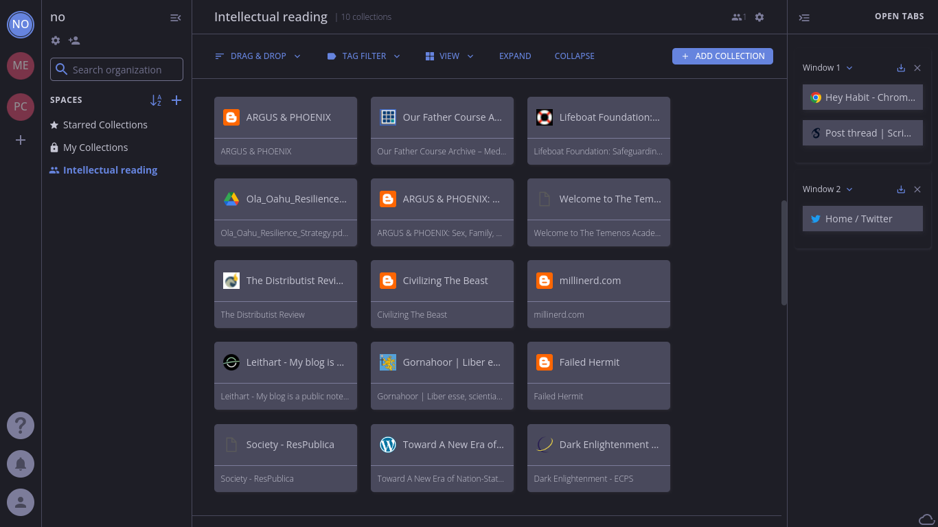Click the invite member icon in sidebar
This screenshot has width=938, height=527.
pos(74,40)
